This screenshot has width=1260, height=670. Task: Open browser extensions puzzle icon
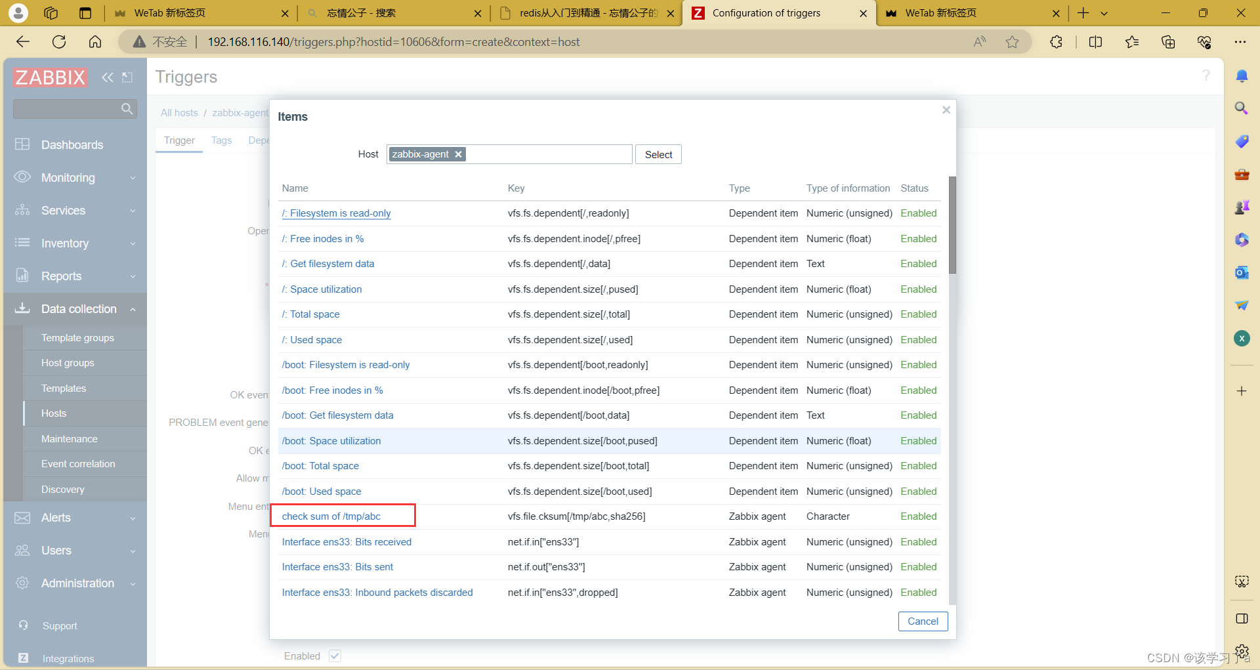tap(1056, 42)
